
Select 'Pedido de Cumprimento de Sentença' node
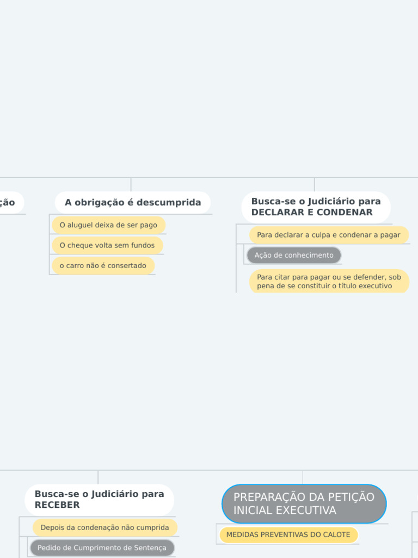(x=102, y=548)
